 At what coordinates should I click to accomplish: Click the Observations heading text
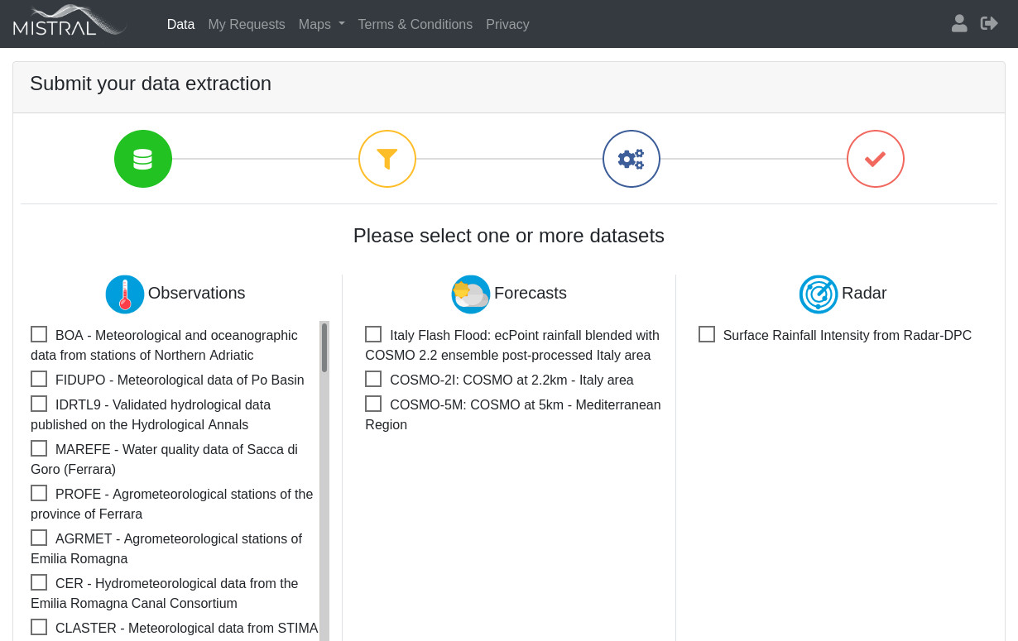click(196, 293)
